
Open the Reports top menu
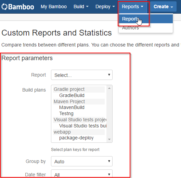coord(132,6)
